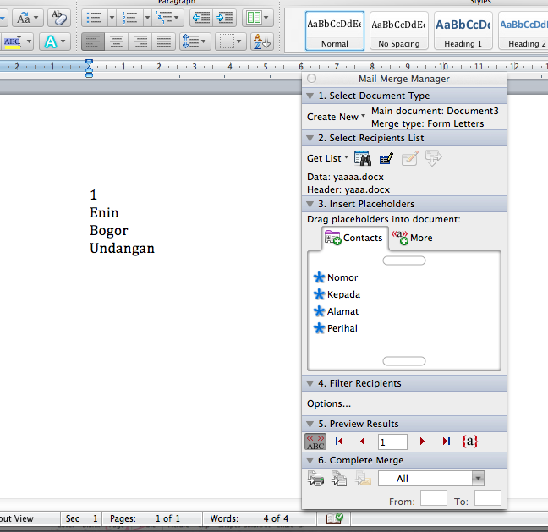Image resolution: width=548 pixels, height=532 pixels.
Task: Toggle View Merged Data ABC button
Action: point(315,442)
